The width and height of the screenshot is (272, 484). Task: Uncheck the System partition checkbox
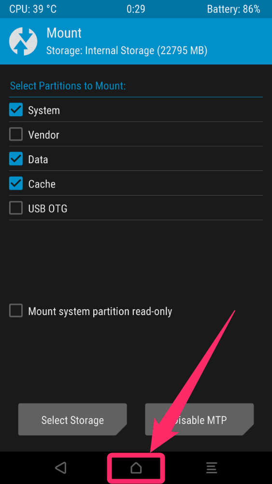click(16, 110)
